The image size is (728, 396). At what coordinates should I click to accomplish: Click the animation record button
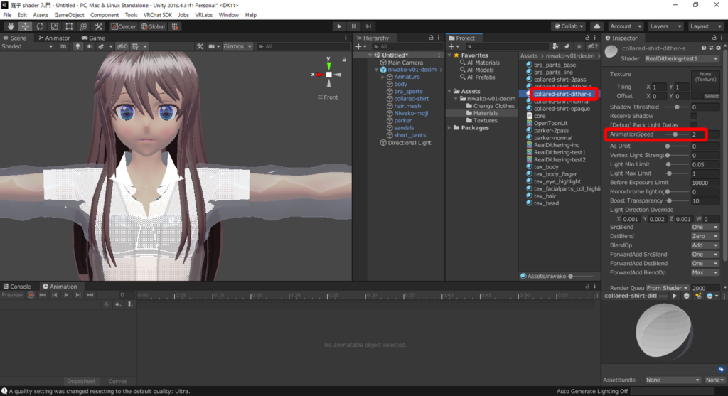(x=31, y=295)
